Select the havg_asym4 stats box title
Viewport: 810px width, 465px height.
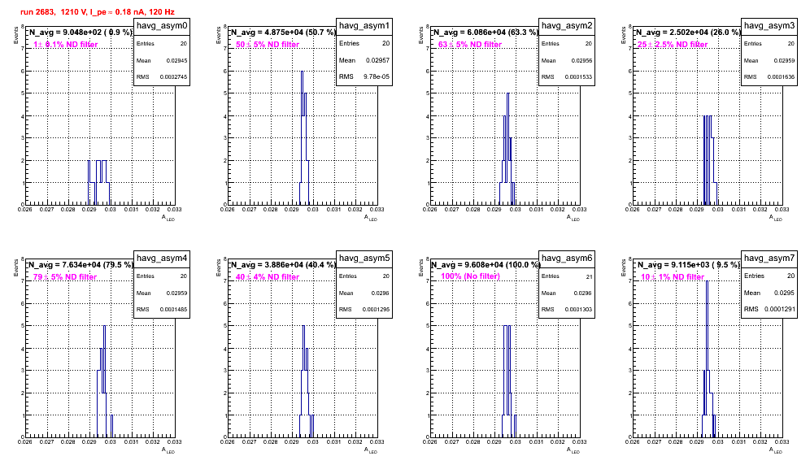coord(162,259)
